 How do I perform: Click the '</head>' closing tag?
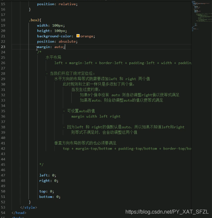pos(19,213)
